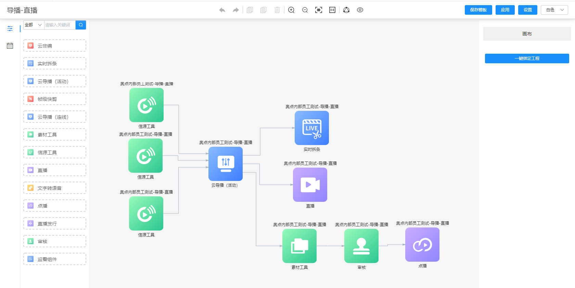Screen dimensions: 575x288
Task: Toggle the eye preview icon
Action: (360, 10)
